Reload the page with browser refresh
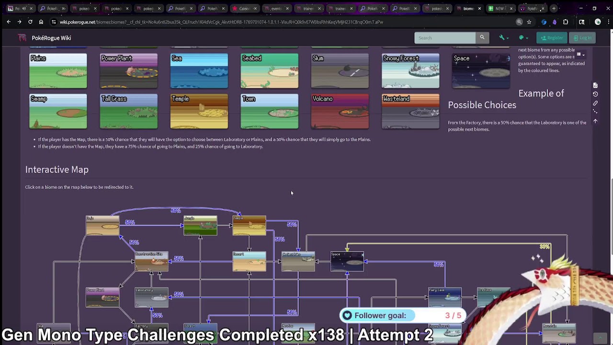This screenshot has height=345, width=613. tap(30, 22)
